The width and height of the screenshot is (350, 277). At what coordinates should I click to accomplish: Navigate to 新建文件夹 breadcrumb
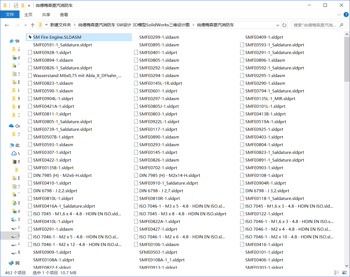(60, 25)
